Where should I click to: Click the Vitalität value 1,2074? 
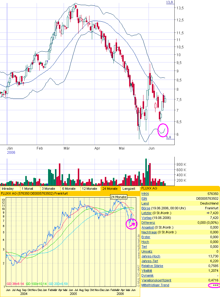click(213, 271)
